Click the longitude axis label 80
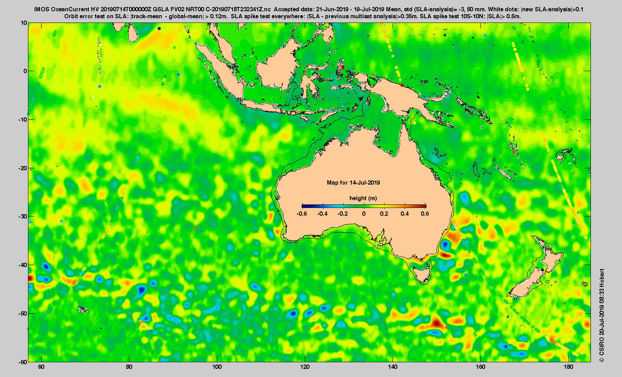Screen dimensions: 622x377 pyautogui.click(x=129, y=367)
